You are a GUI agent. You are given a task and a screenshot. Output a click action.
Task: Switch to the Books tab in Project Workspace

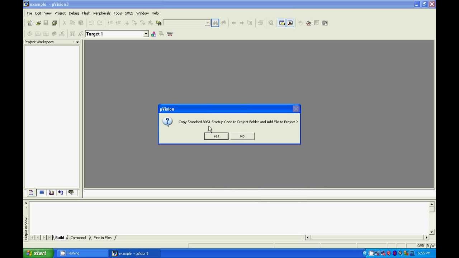(51, 193)
